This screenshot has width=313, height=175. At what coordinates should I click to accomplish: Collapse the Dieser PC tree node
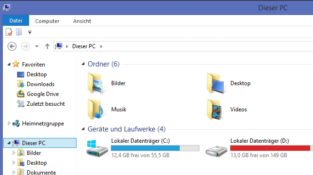click(x=9, y=143)
